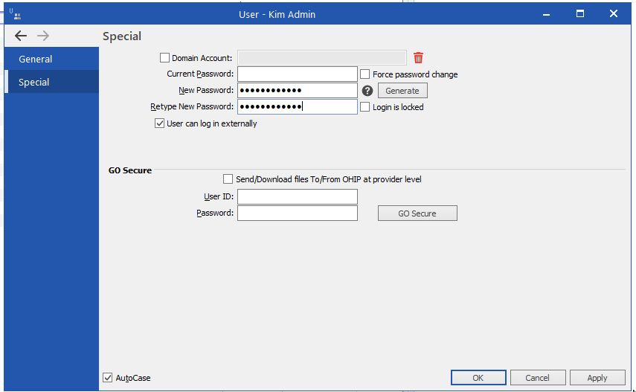The image size is (636, 392).
Task: Confirm with the OK button
Action: pyautogui.click(x=478, y=378)
